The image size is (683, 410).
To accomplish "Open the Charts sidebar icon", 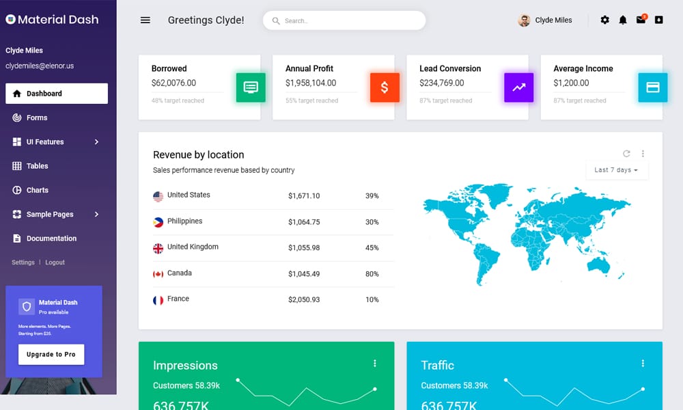I will (x=16, y=190).
